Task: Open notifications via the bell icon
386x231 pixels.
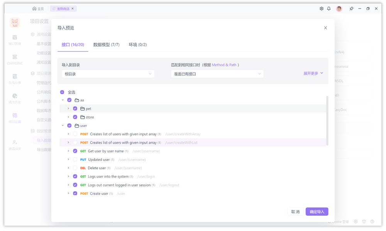Action: point(328,8)
